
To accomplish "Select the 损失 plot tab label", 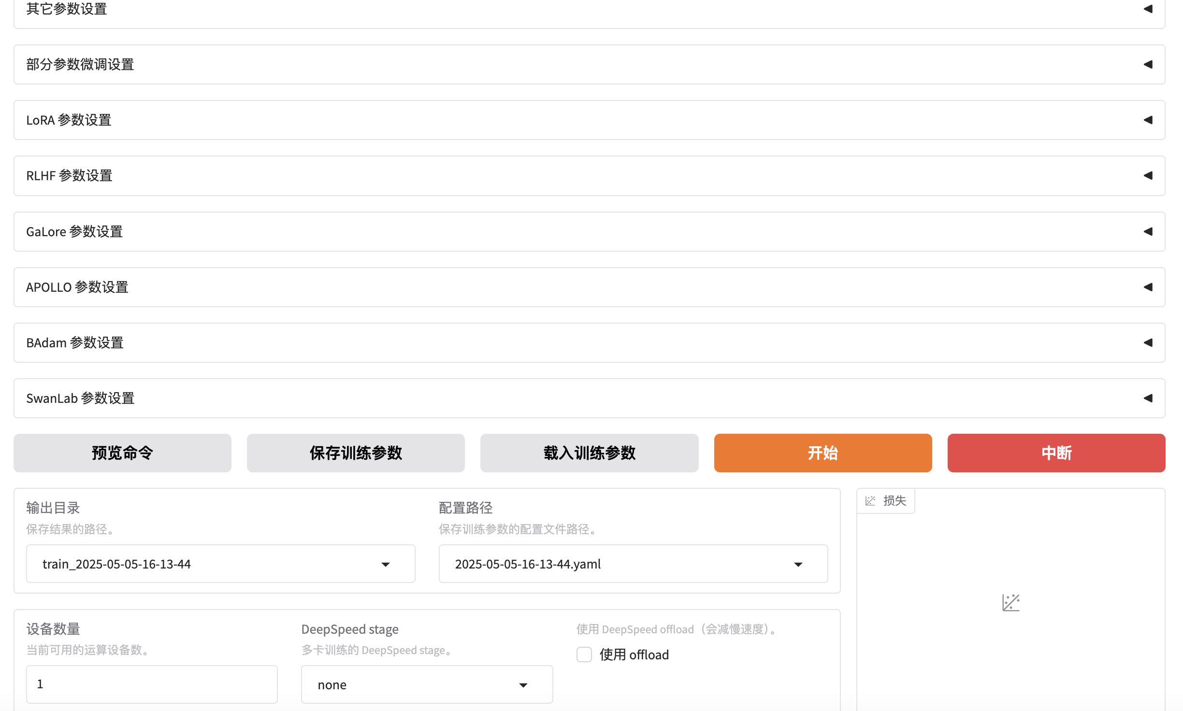I will [886, 501].
